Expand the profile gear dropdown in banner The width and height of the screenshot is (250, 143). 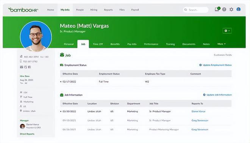coord(227,31)
